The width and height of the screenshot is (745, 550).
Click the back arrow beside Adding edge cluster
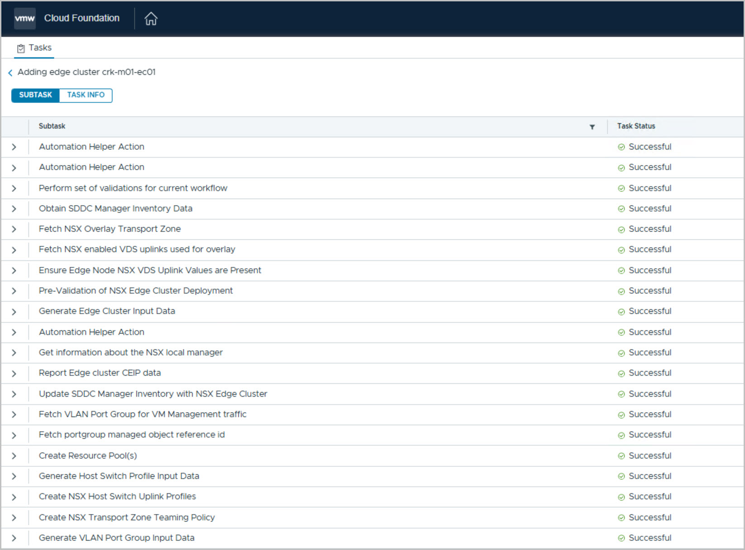[x=10, y=72]
